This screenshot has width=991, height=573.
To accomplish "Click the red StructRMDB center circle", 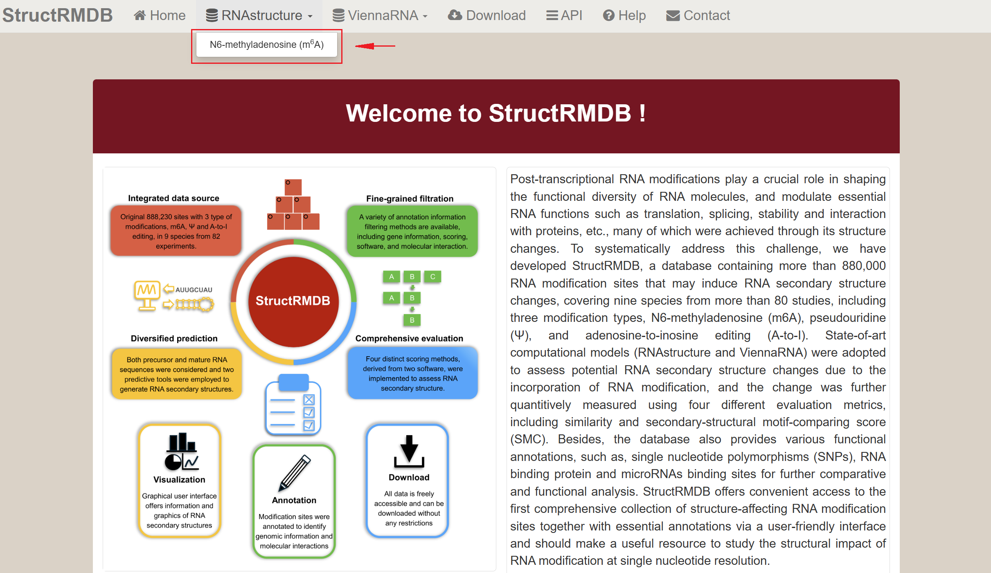I will tap(293, 301).
